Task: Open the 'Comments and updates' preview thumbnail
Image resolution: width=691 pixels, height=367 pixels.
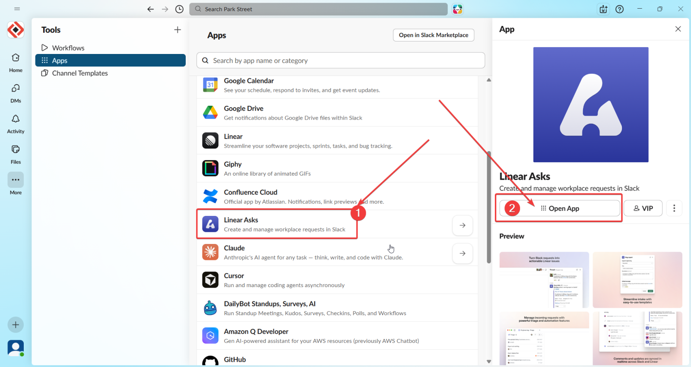Action: [637, 339]
